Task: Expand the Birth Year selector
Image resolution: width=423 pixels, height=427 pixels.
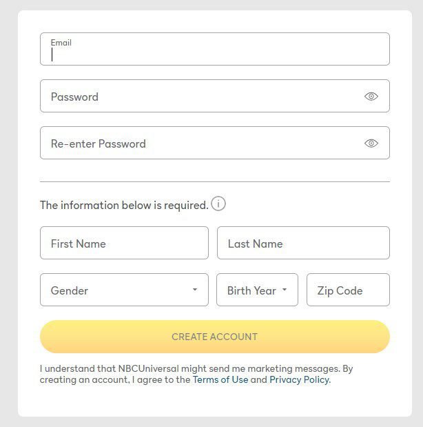Action: (251, 290)
